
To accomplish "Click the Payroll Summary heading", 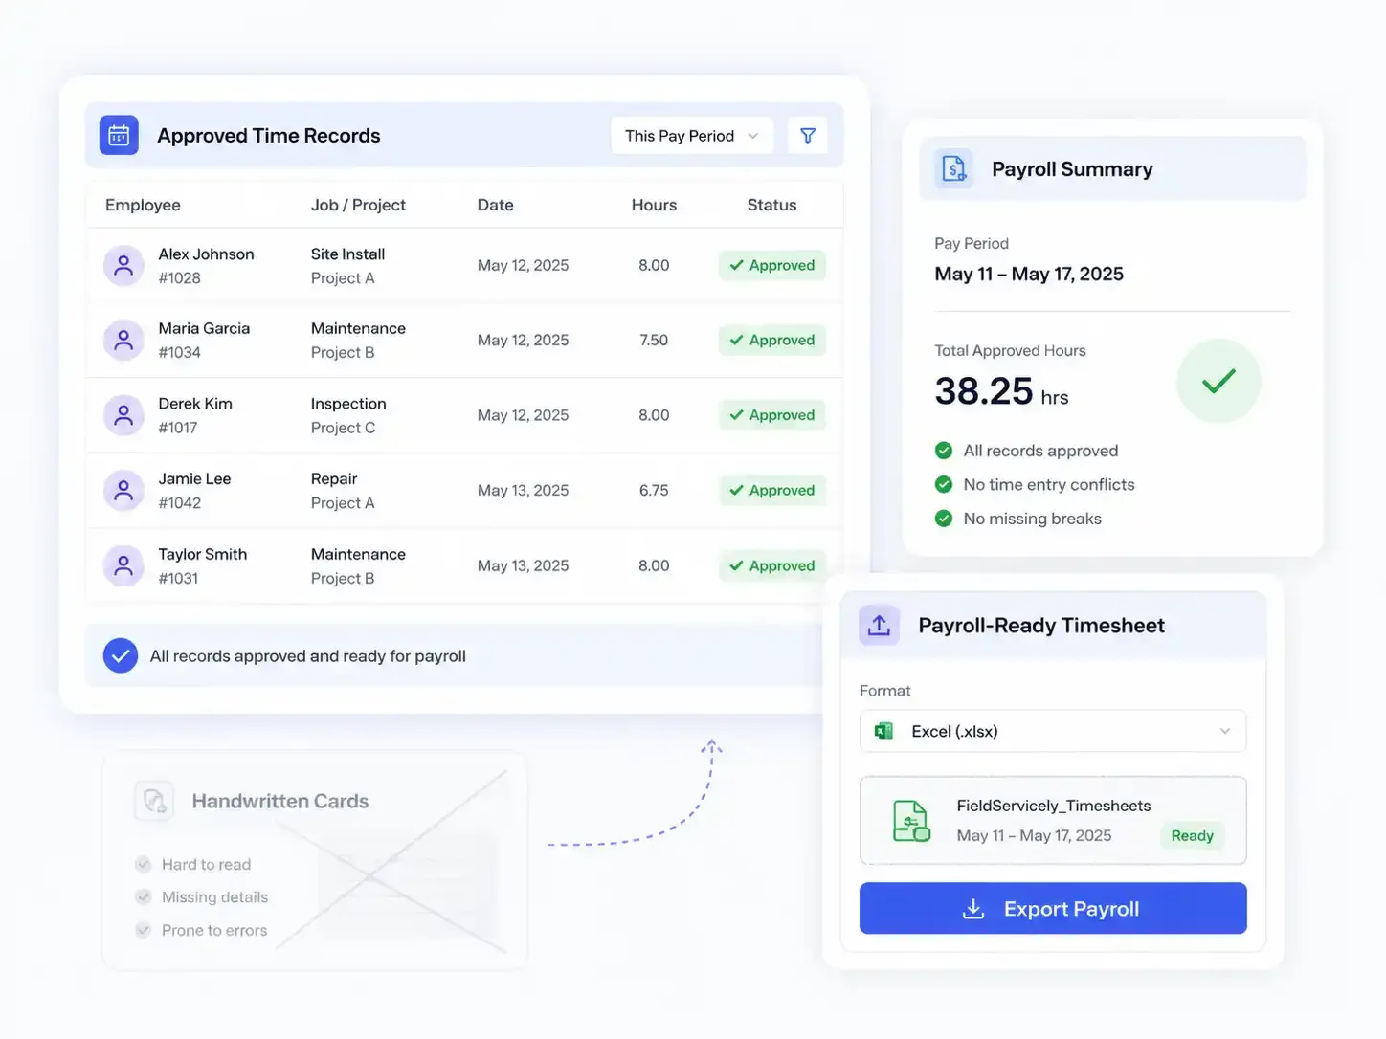I will 1072,169.
